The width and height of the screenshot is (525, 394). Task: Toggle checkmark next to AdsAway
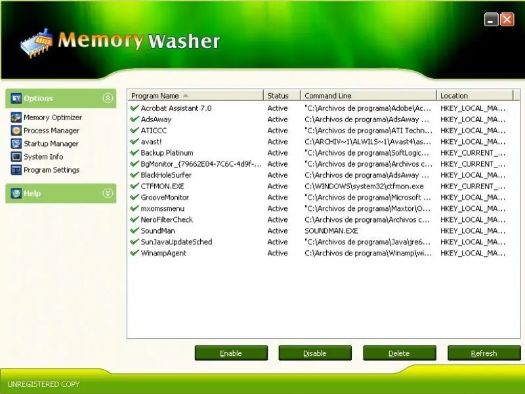coord(135,119)
